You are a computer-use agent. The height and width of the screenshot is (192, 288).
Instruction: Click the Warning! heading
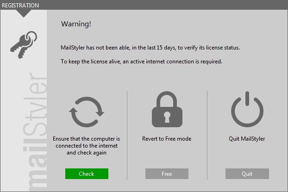tap(76, 24)
